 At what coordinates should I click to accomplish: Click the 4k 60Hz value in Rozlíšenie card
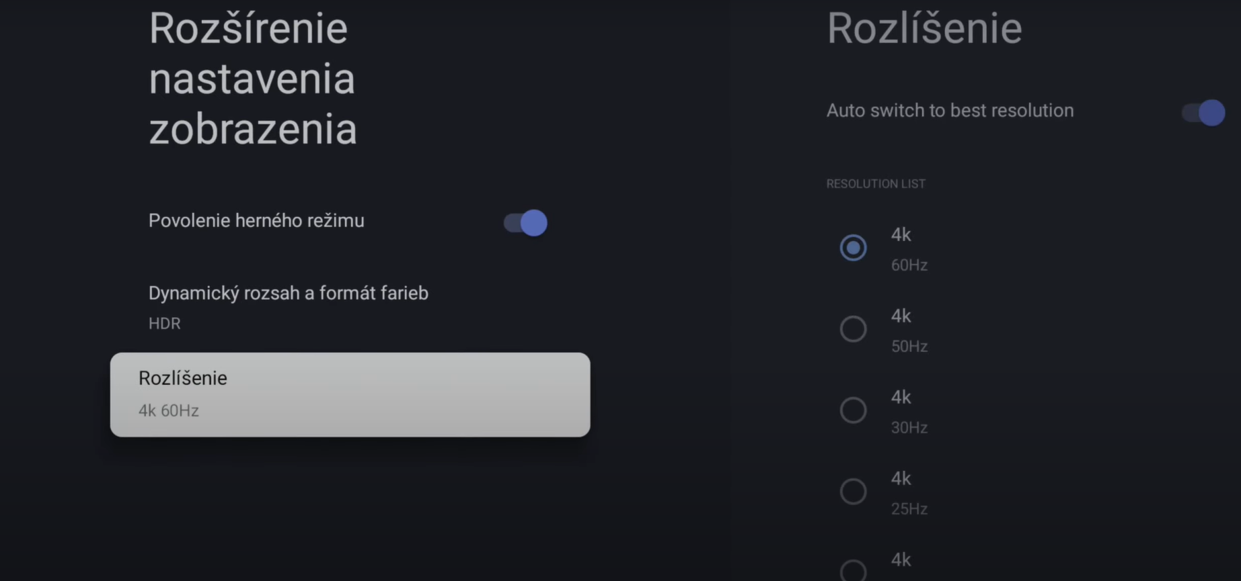[x=169, y=410]
